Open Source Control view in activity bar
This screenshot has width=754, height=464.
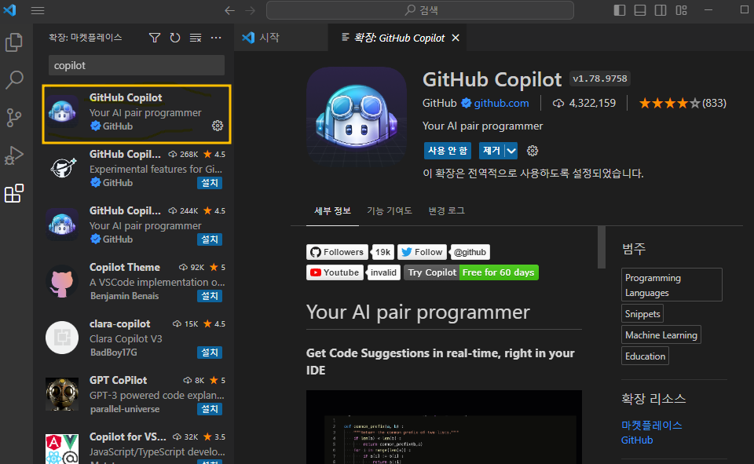pyautogui.click(x=14, y=117)
